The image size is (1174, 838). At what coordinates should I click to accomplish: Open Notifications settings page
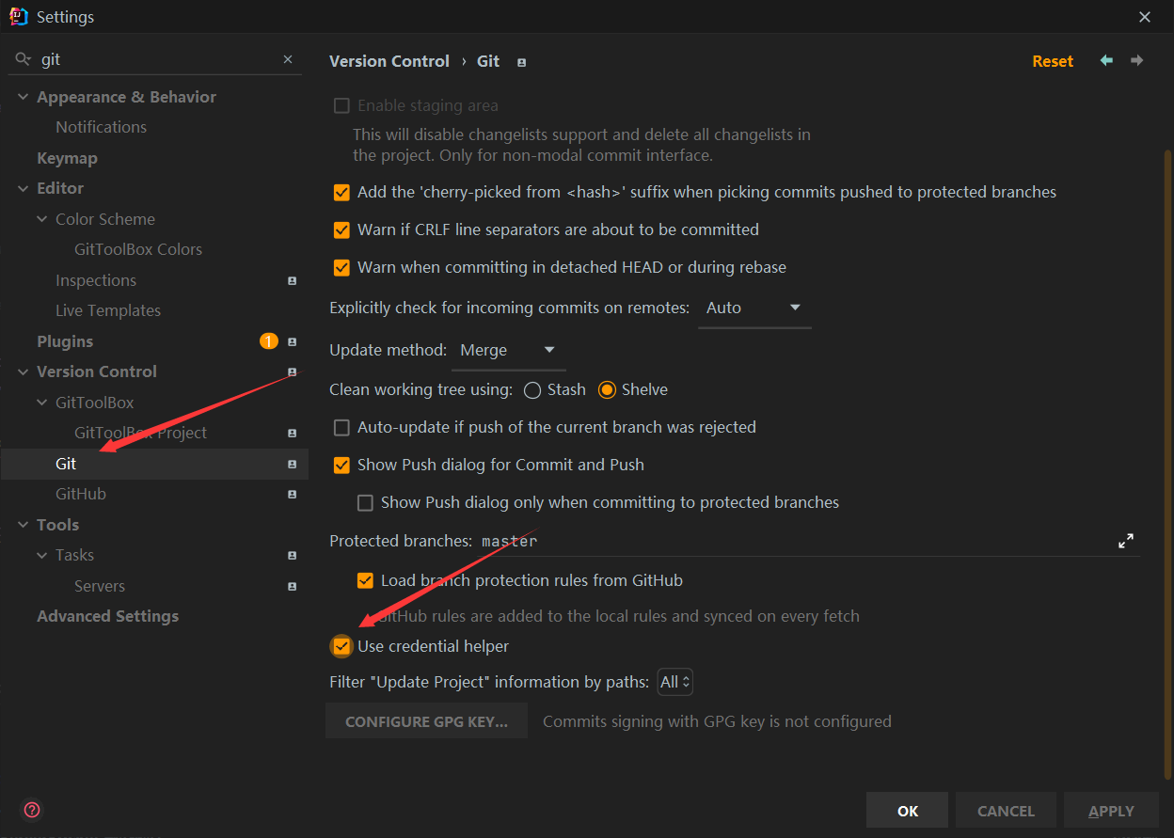click(101, 127)
